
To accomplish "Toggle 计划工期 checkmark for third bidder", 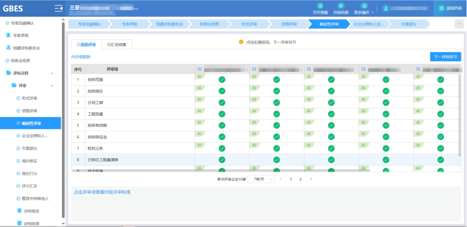I will (331, 102).
